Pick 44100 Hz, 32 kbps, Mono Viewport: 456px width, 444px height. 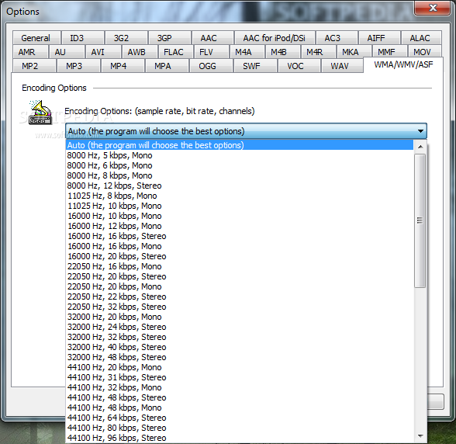click(240, 387)
